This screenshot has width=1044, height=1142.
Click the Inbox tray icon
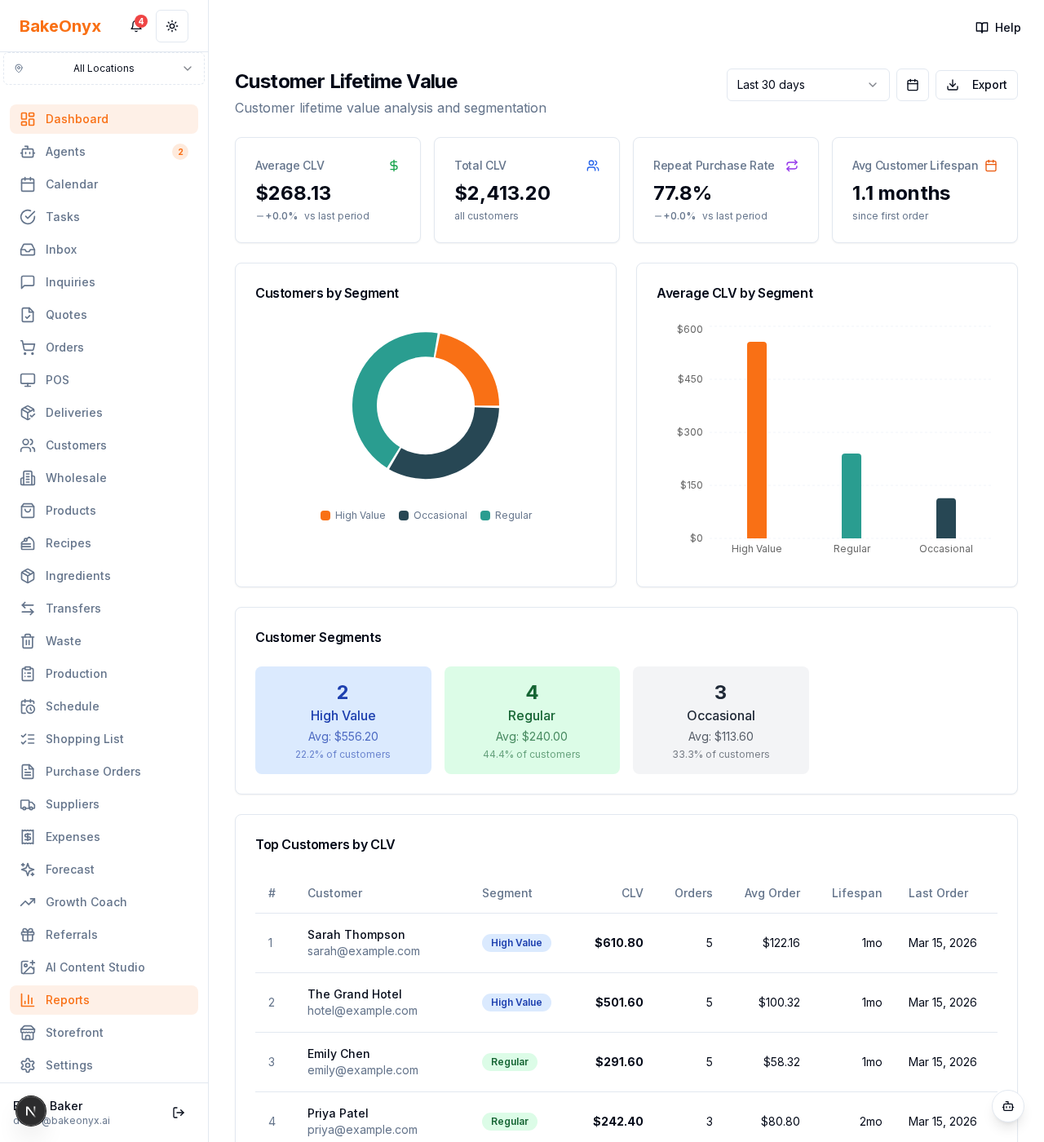pos(28,250)
